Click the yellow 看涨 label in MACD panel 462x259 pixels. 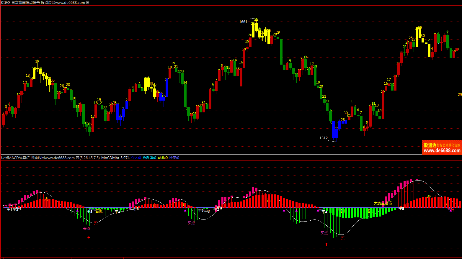[99, 211]
